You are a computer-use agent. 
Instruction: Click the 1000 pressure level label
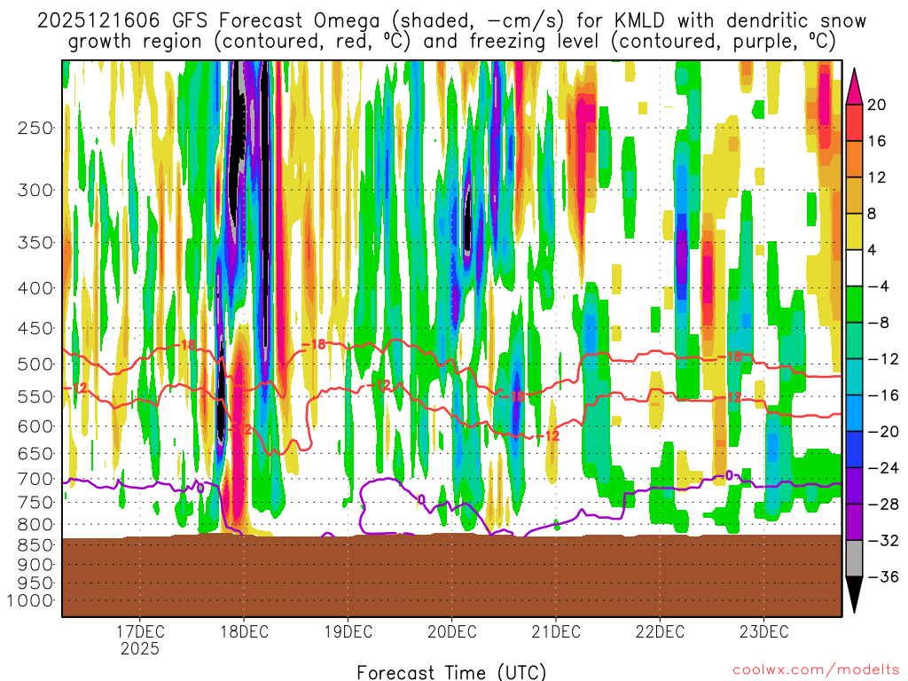[31, 600]
